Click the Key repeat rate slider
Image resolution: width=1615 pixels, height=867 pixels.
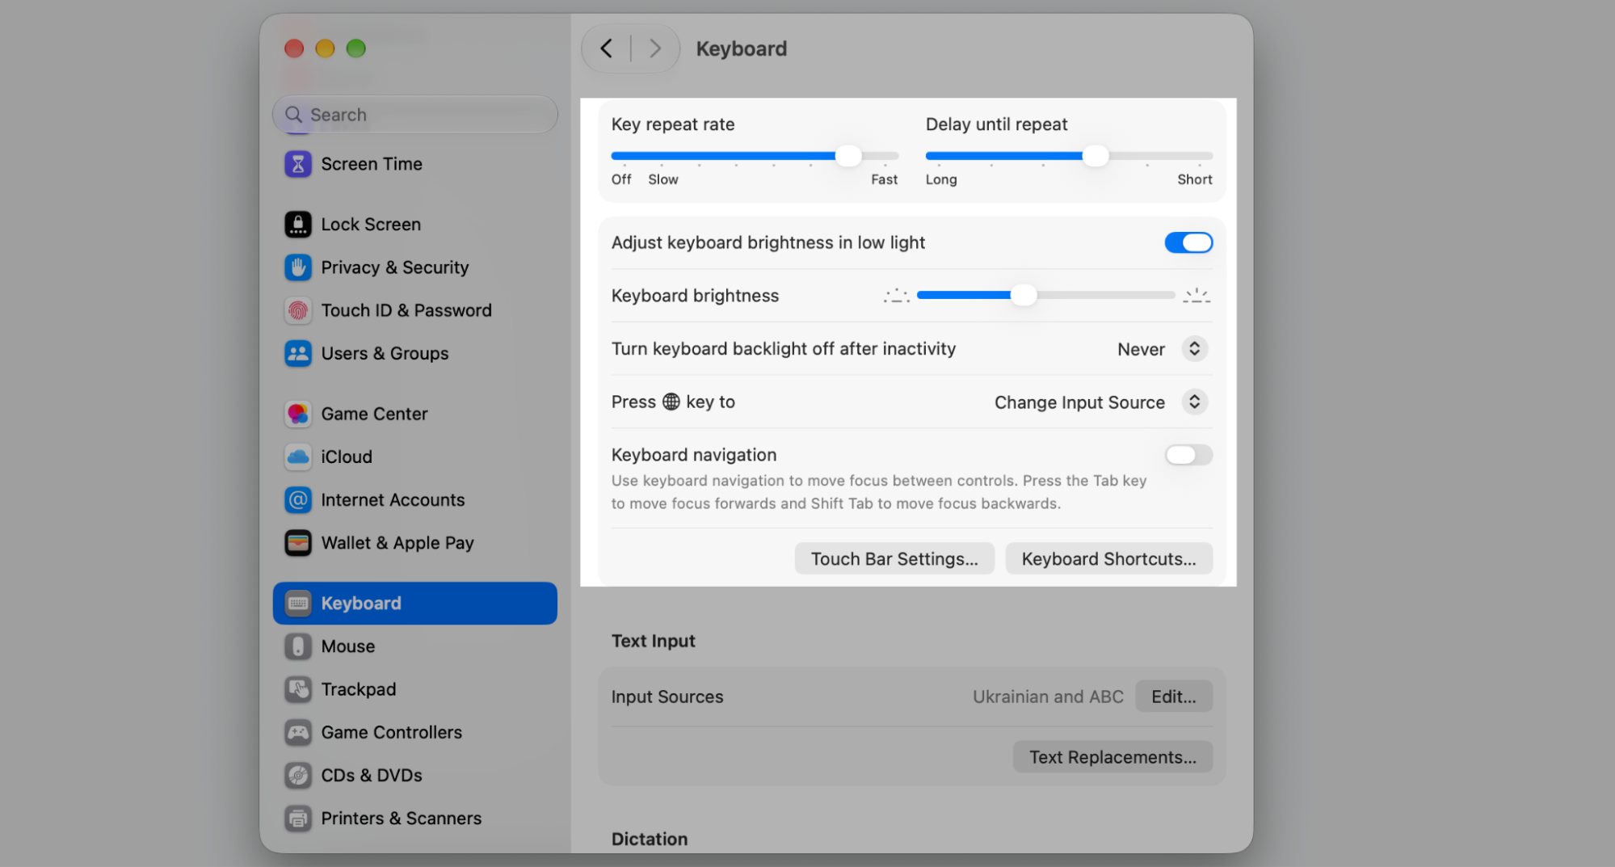[755, 156]
